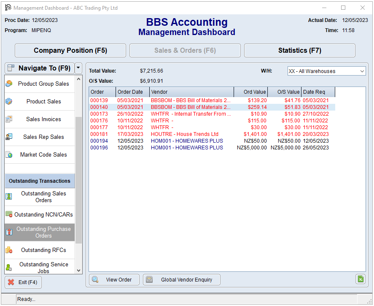Click the Outstanding NCN/CARs icon
The height and width of the screenshot is (306, 374).
point(9,214)
